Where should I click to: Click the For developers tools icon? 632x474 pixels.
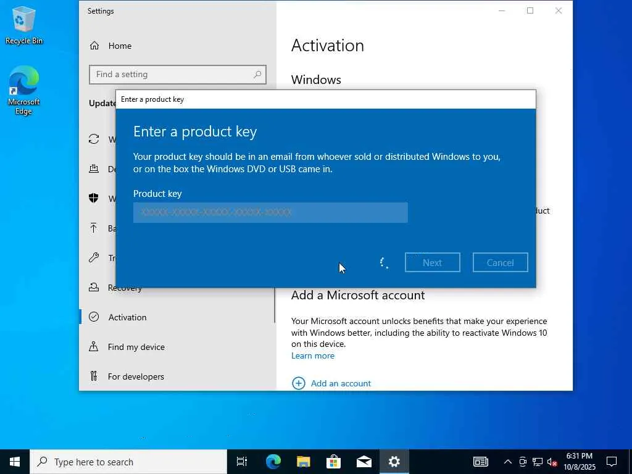[94, 376]
